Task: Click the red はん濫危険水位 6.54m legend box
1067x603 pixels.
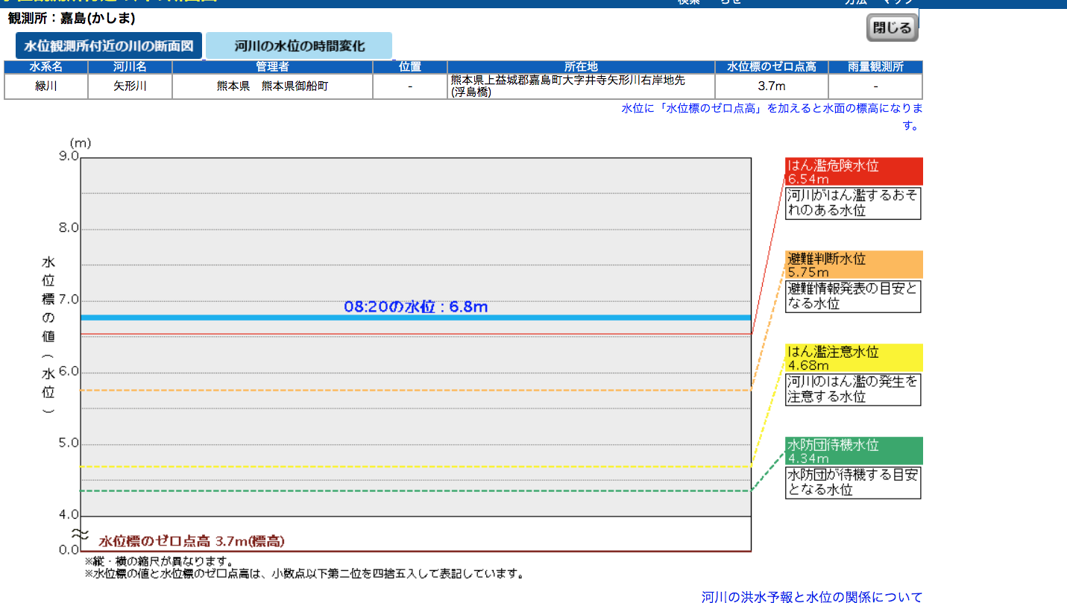Action: [854, 171]
